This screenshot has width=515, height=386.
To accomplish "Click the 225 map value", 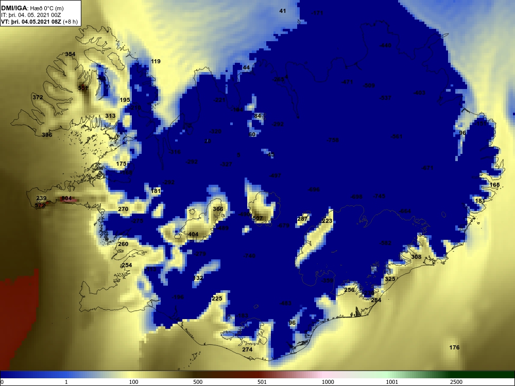I will [x=217, y=299].
